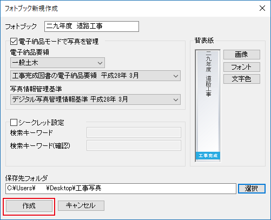Uncheck 電子納品モードで写真を管理 checkbox

pos(14,42)
